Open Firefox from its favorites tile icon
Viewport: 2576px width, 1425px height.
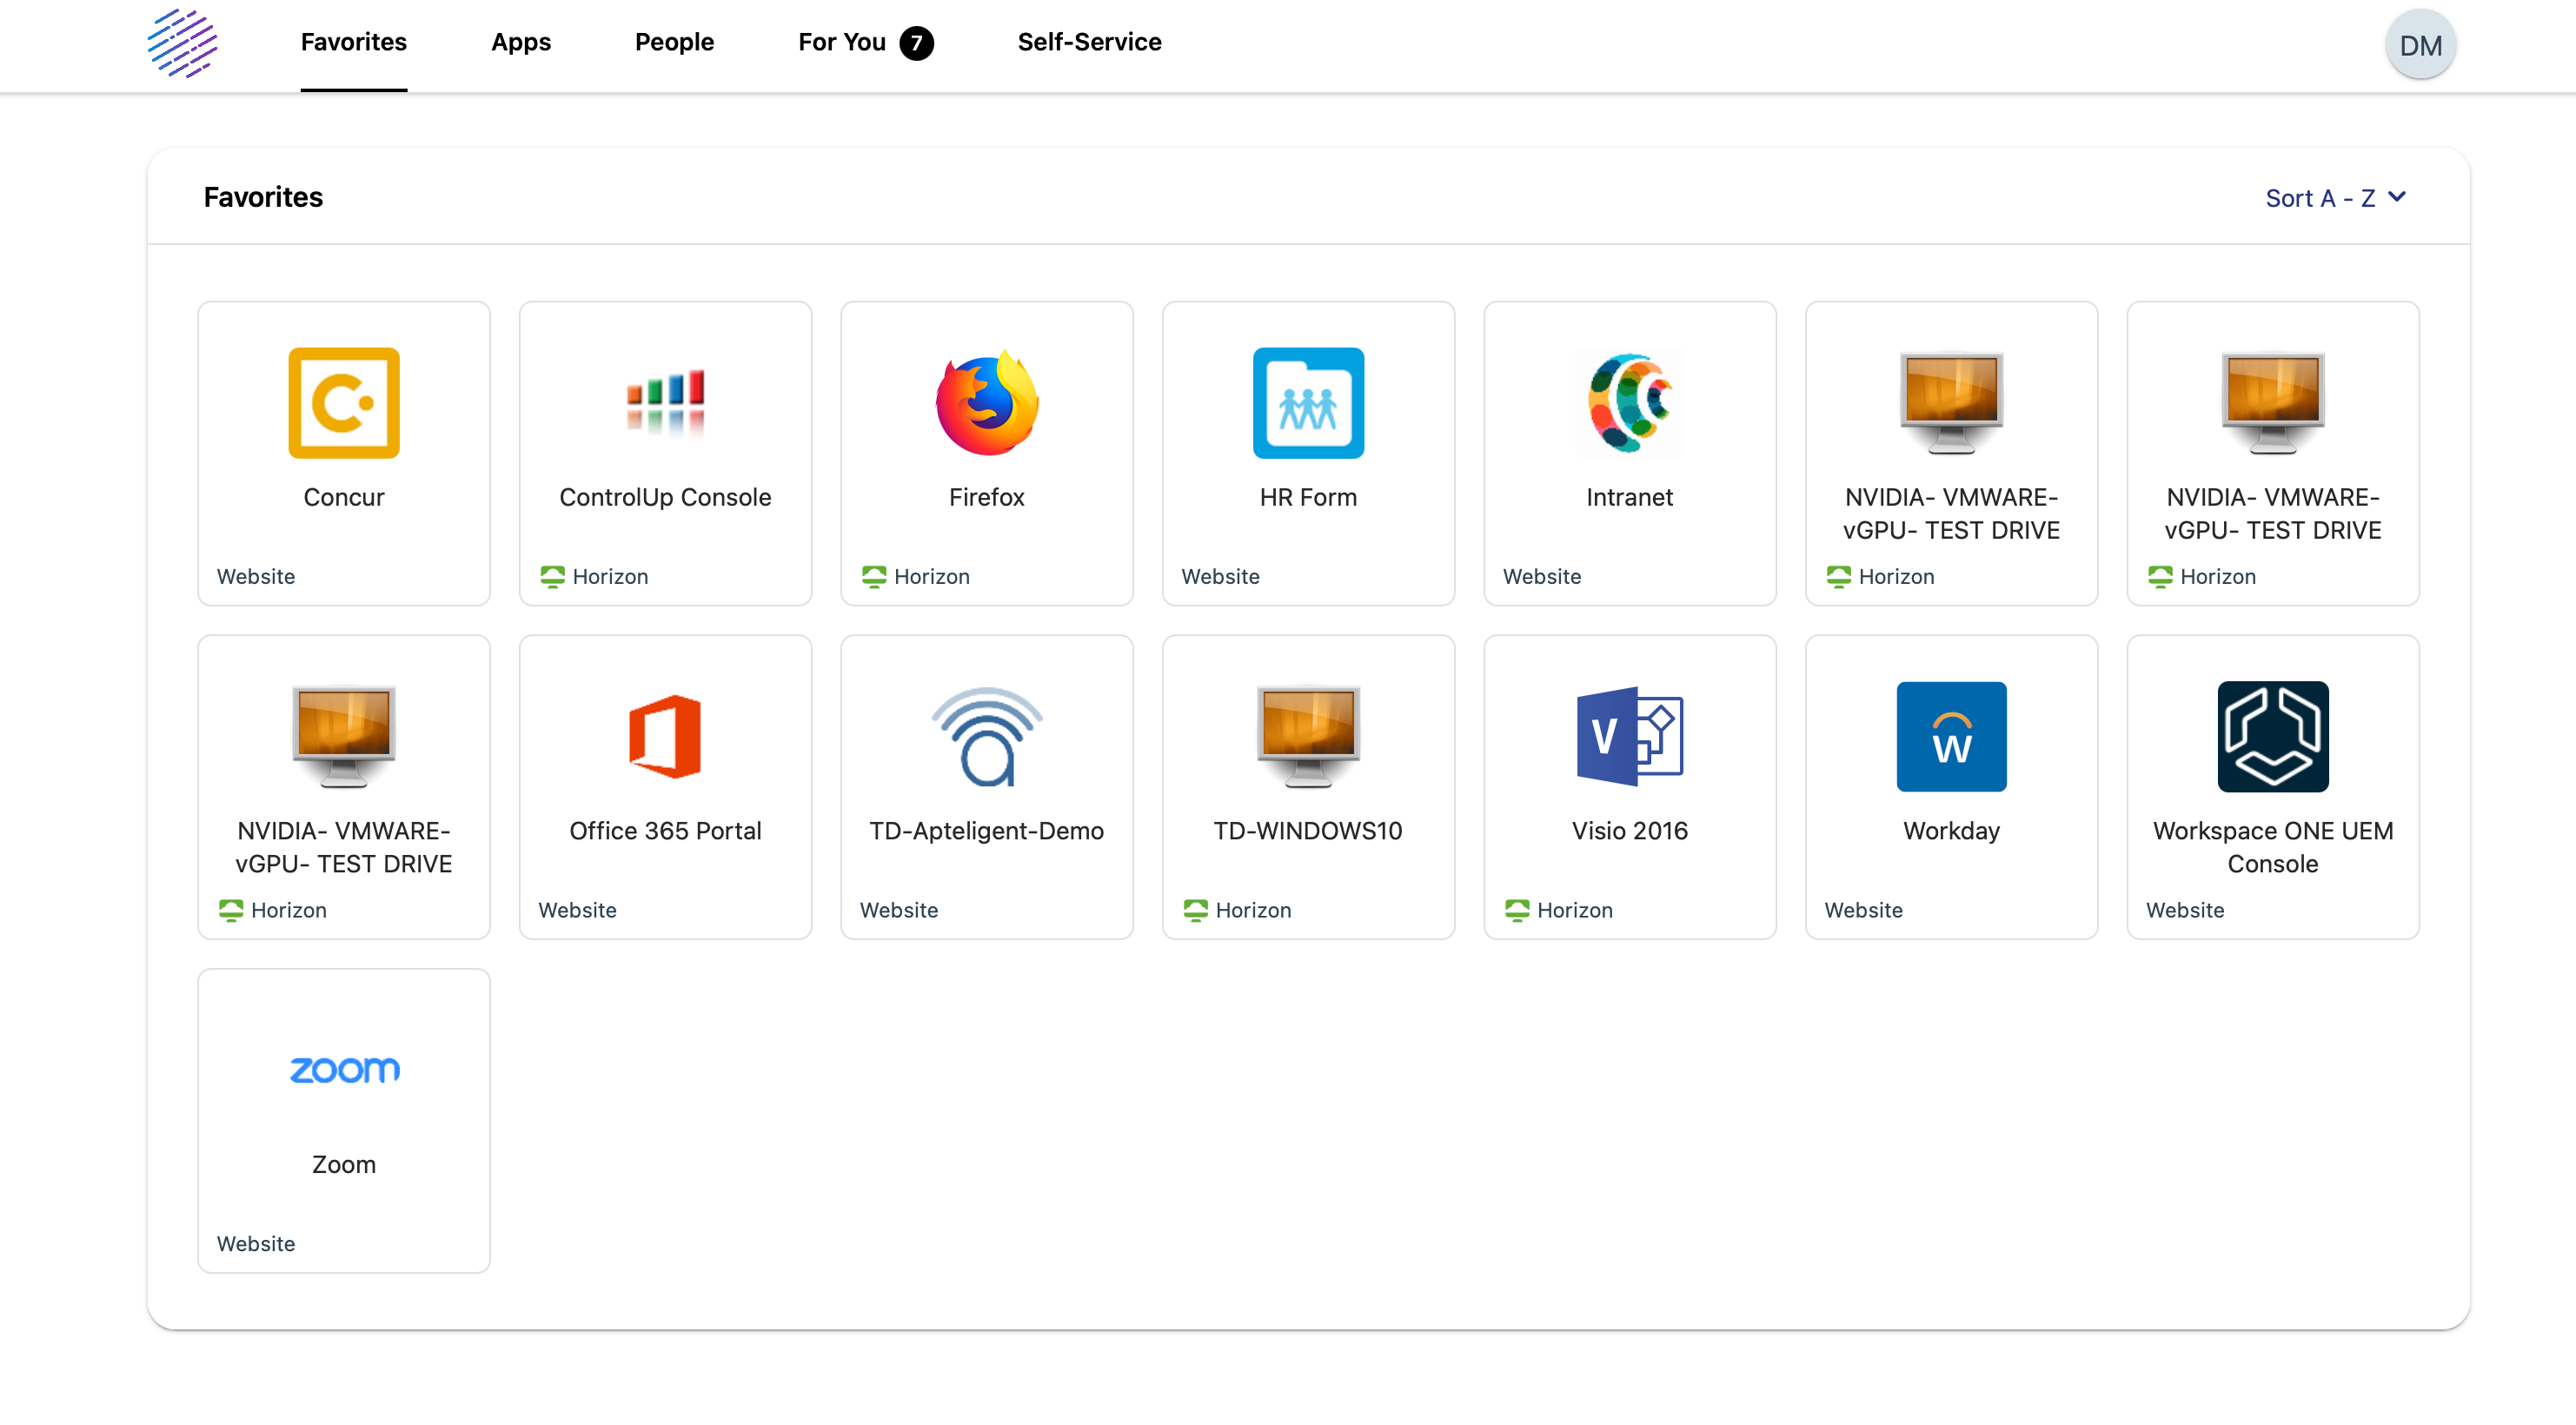pyautogui.click(x=986, y=403)
